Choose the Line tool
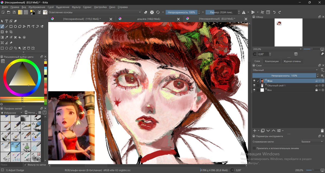 click(x=6, y=27)
